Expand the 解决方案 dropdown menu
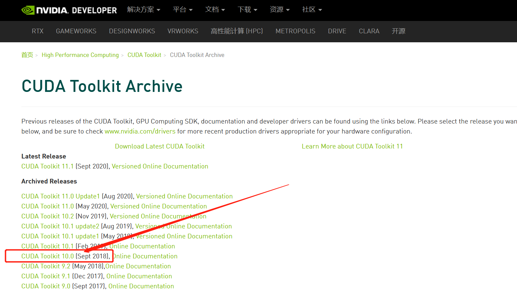 (x=144, y=10)
